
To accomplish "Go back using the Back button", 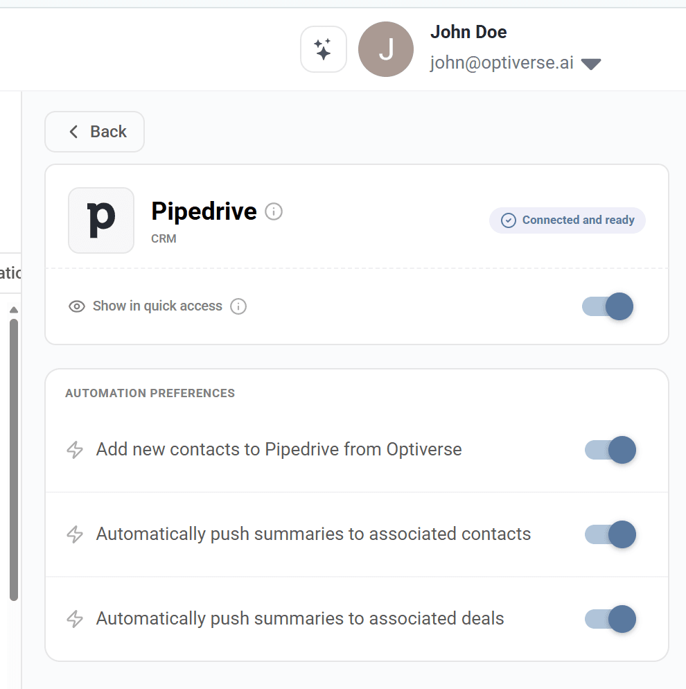I will 94,132.
